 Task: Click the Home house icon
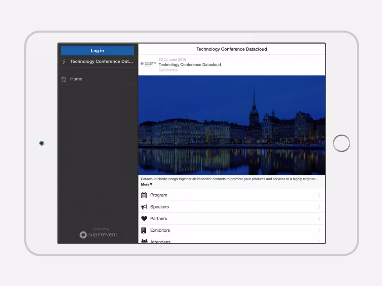[64, 79]
